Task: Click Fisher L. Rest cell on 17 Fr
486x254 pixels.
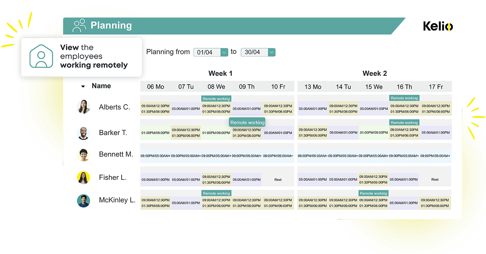Action: click(435, 179)
